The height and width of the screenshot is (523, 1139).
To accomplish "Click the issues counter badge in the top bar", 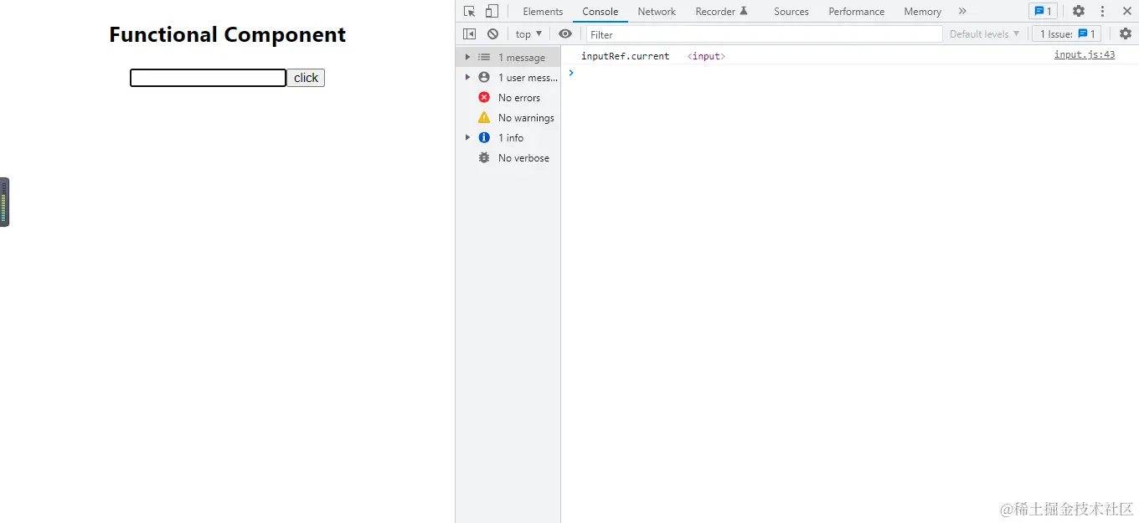I will [x=1043, y=11].
